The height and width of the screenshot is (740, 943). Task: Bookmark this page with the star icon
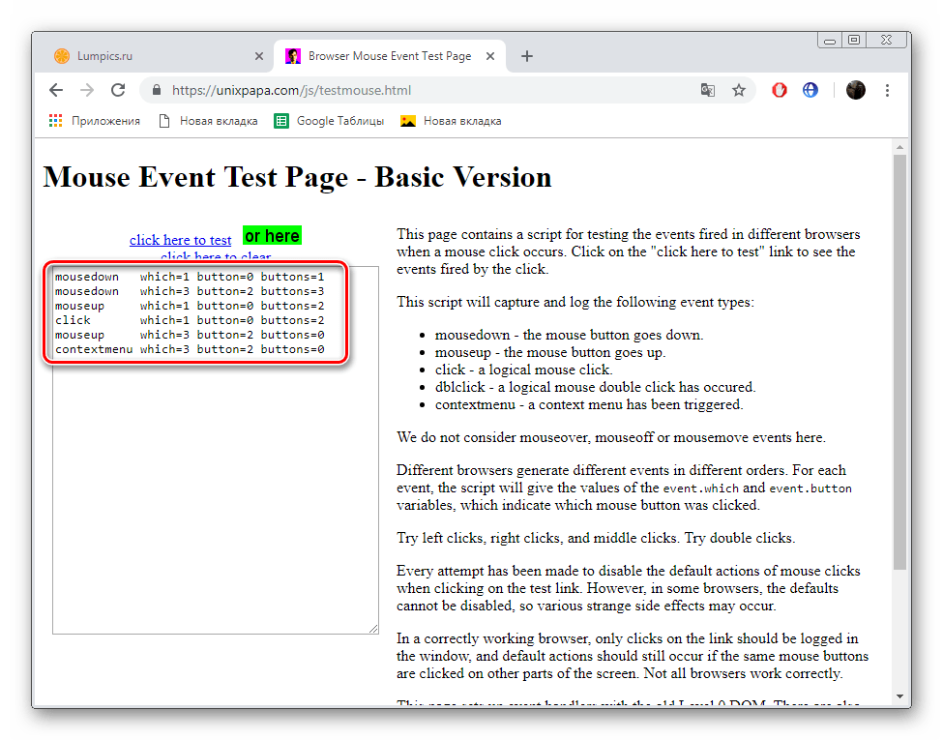(x=739, y=90)
